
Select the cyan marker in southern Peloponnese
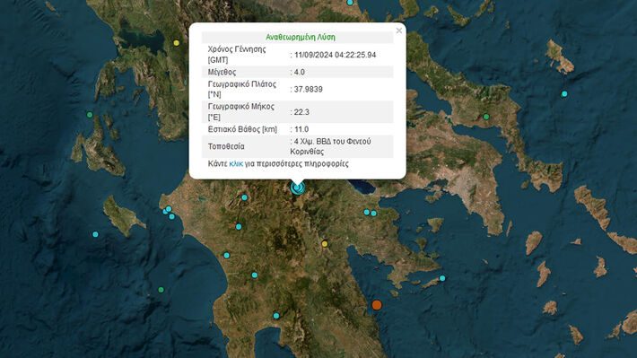click(276, 316)
